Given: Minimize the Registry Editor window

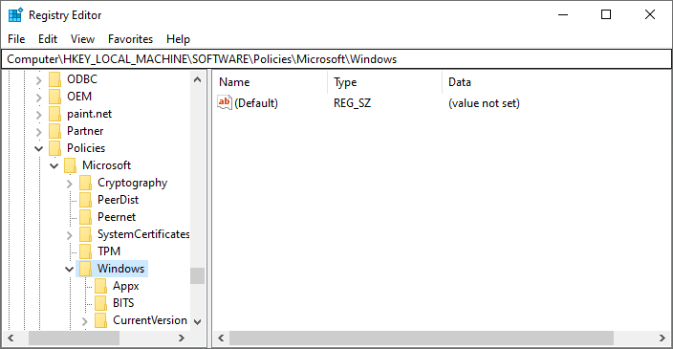Looking at the screenshot, I should 563,15.
